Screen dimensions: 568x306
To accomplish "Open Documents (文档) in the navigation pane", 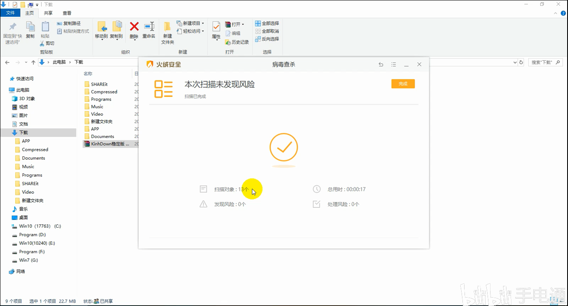I will (20, 124).
